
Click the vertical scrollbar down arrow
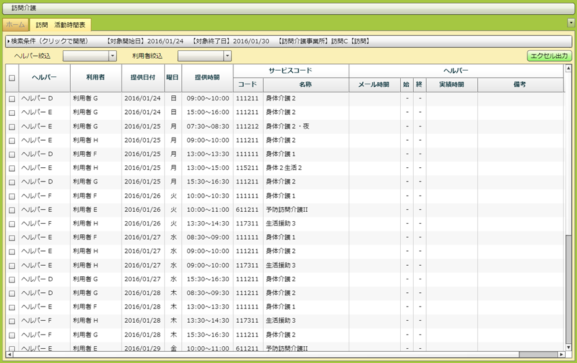568,348
